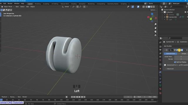Open the orange Object properties tab

pos(160,69)
